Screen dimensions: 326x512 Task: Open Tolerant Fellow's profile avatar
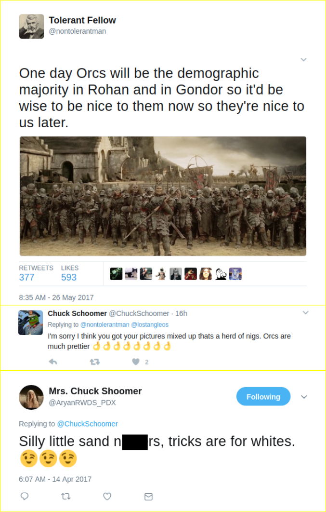(32, 27)
